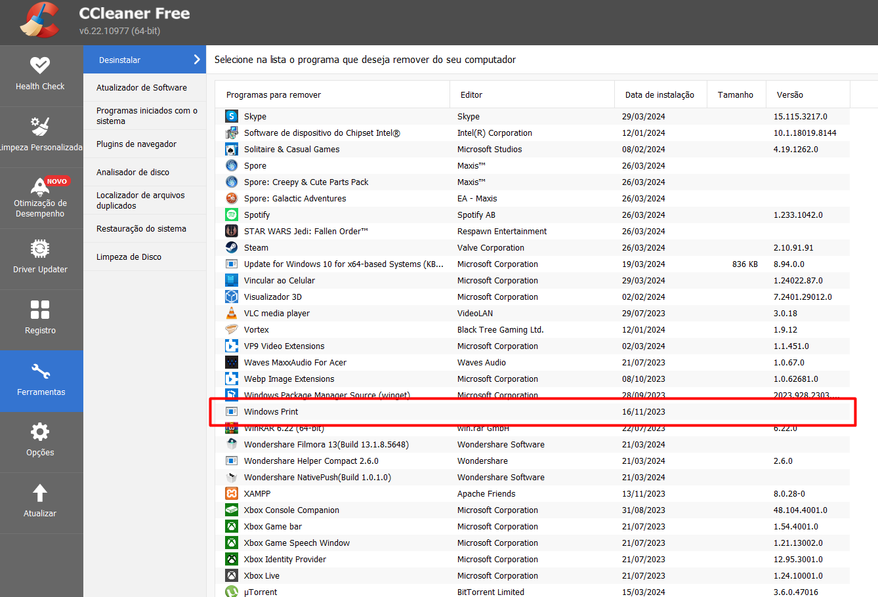The height and width of the screenshot is (597, 878).
Task: Open Limpeza Personalizada broom icon
Action: 40,125
